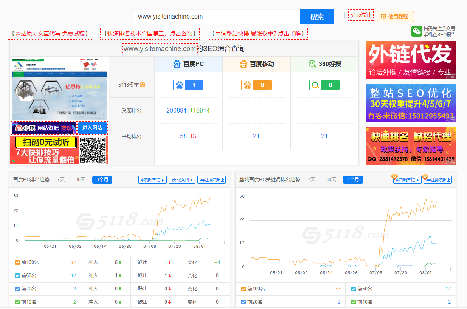The width and height of the screenshot is (467, 309).
Task: Click the orange 33 count in 整域 前100名
Action: pyautogui.click(x=338, y=289)
